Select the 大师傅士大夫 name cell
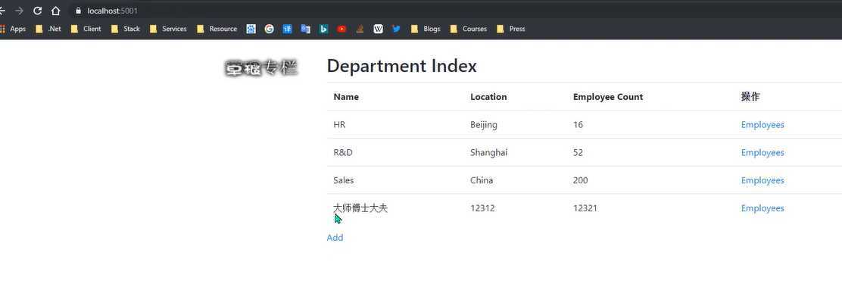Viewport: 842px width, 284px height. pos(360,208)
